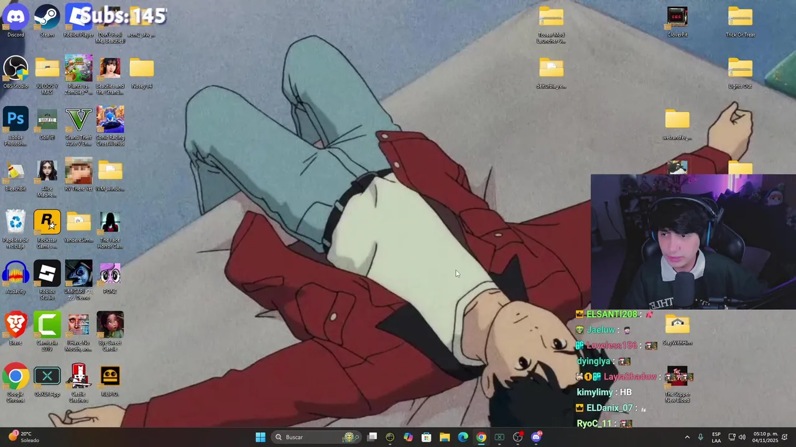Select The Face Horror Game shortcut
This screenshot has height=447, width=796.
110,229
